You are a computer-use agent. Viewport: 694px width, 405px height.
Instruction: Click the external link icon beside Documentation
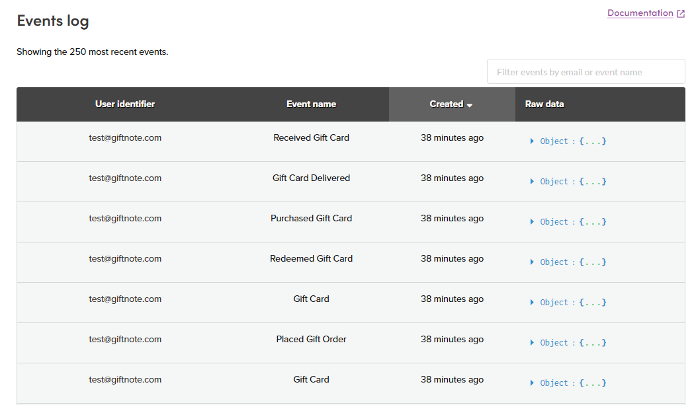point(681,14)
